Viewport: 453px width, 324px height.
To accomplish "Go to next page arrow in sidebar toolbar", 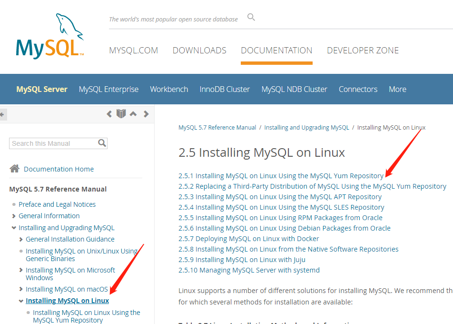I will point(146,114).
